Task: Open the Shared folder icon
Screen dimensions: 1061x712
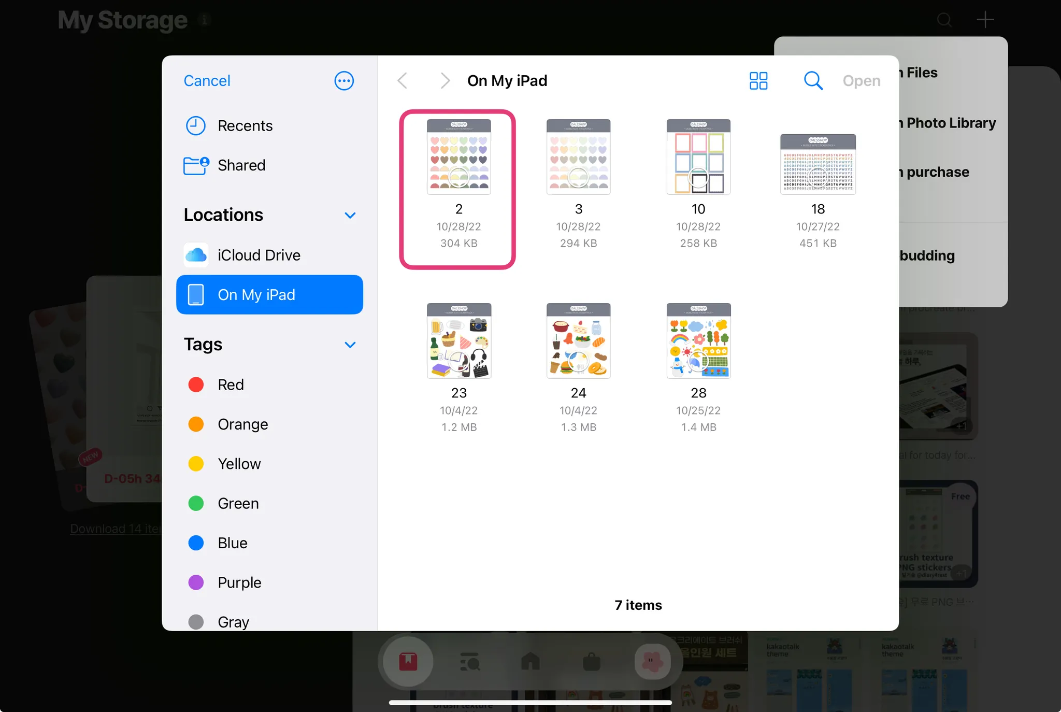Action: [x=196, y=165]
